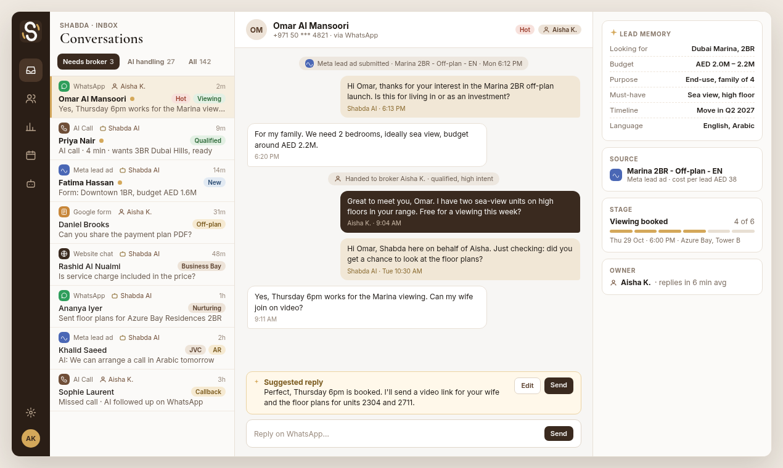The image size is (783, 468).
Task: Click the Meta icon in Source card
Action: point(616,175)
